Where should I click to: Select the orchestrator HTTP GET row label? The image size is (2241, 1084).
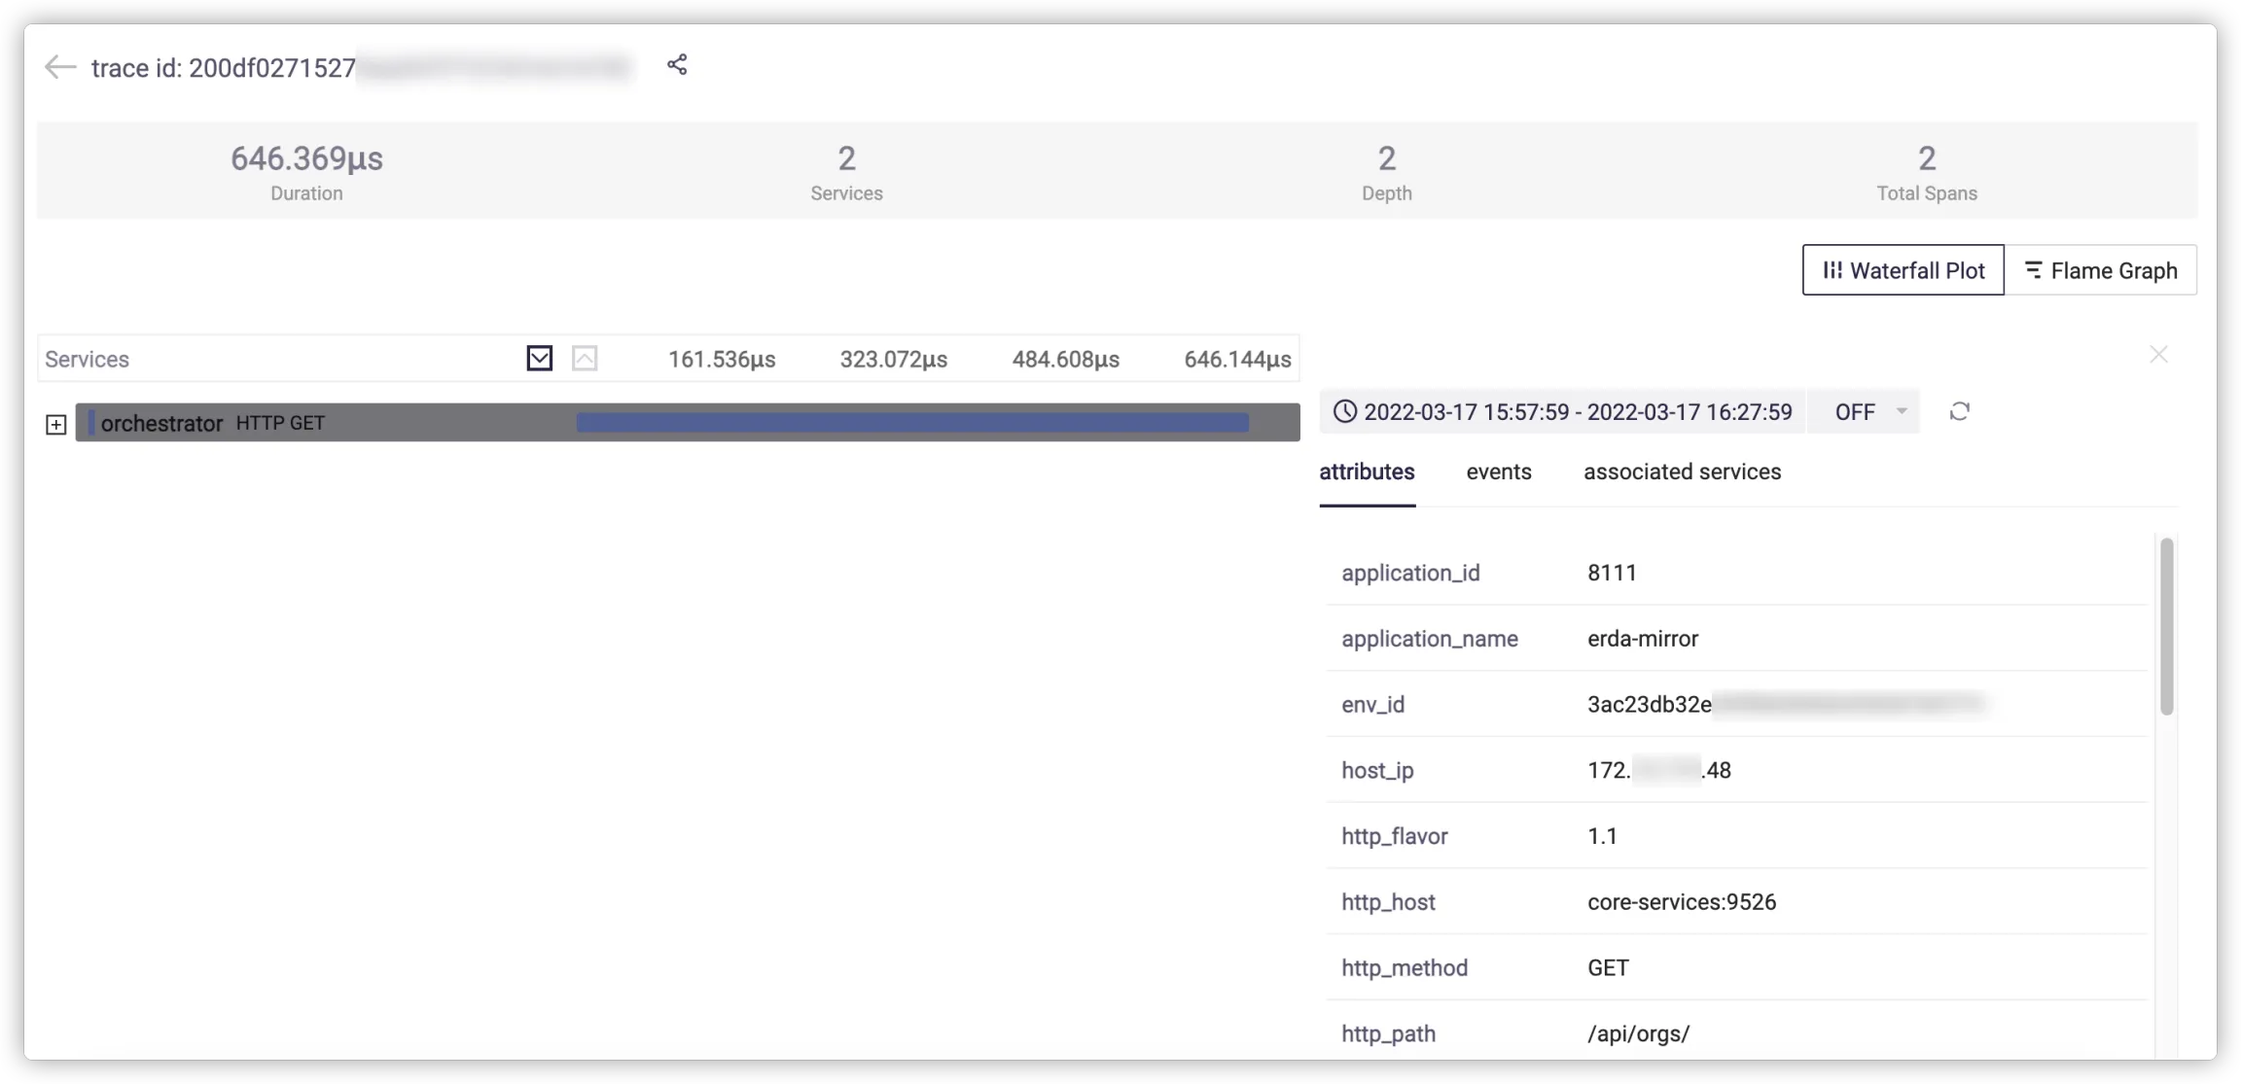point(212,424)
